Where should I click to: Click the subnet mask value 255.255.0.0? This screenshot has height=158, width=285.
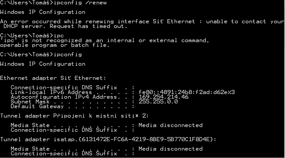coord(158,102)
